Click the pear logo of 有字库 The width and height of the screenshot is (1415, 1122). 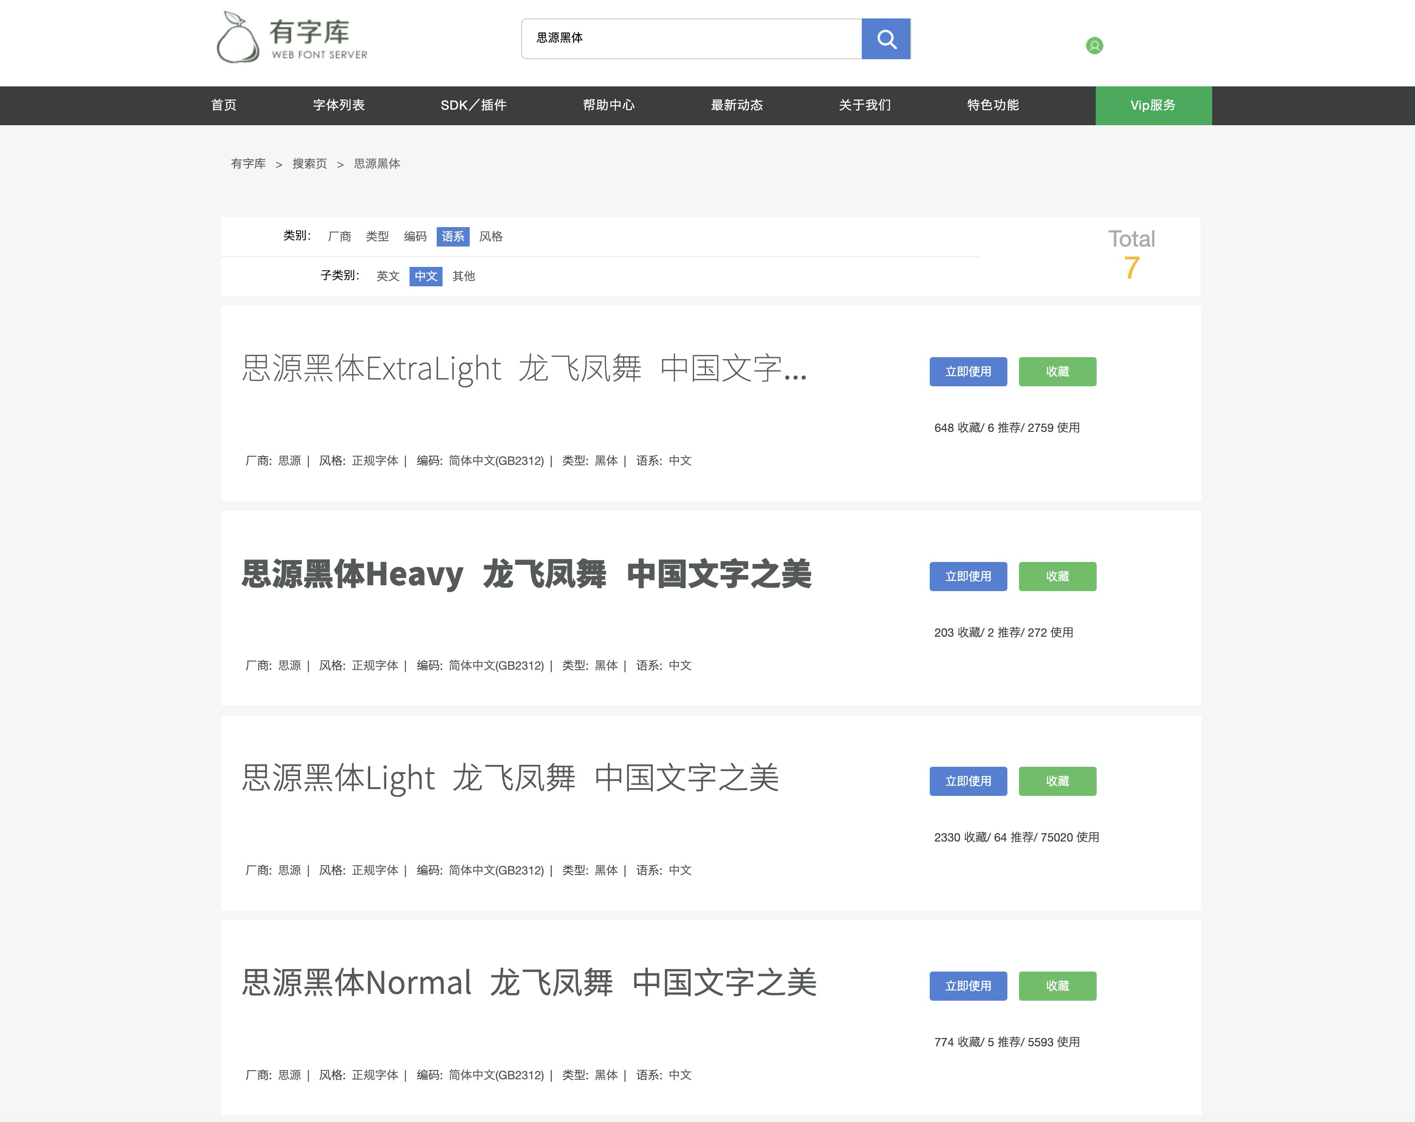coord(292,37)
